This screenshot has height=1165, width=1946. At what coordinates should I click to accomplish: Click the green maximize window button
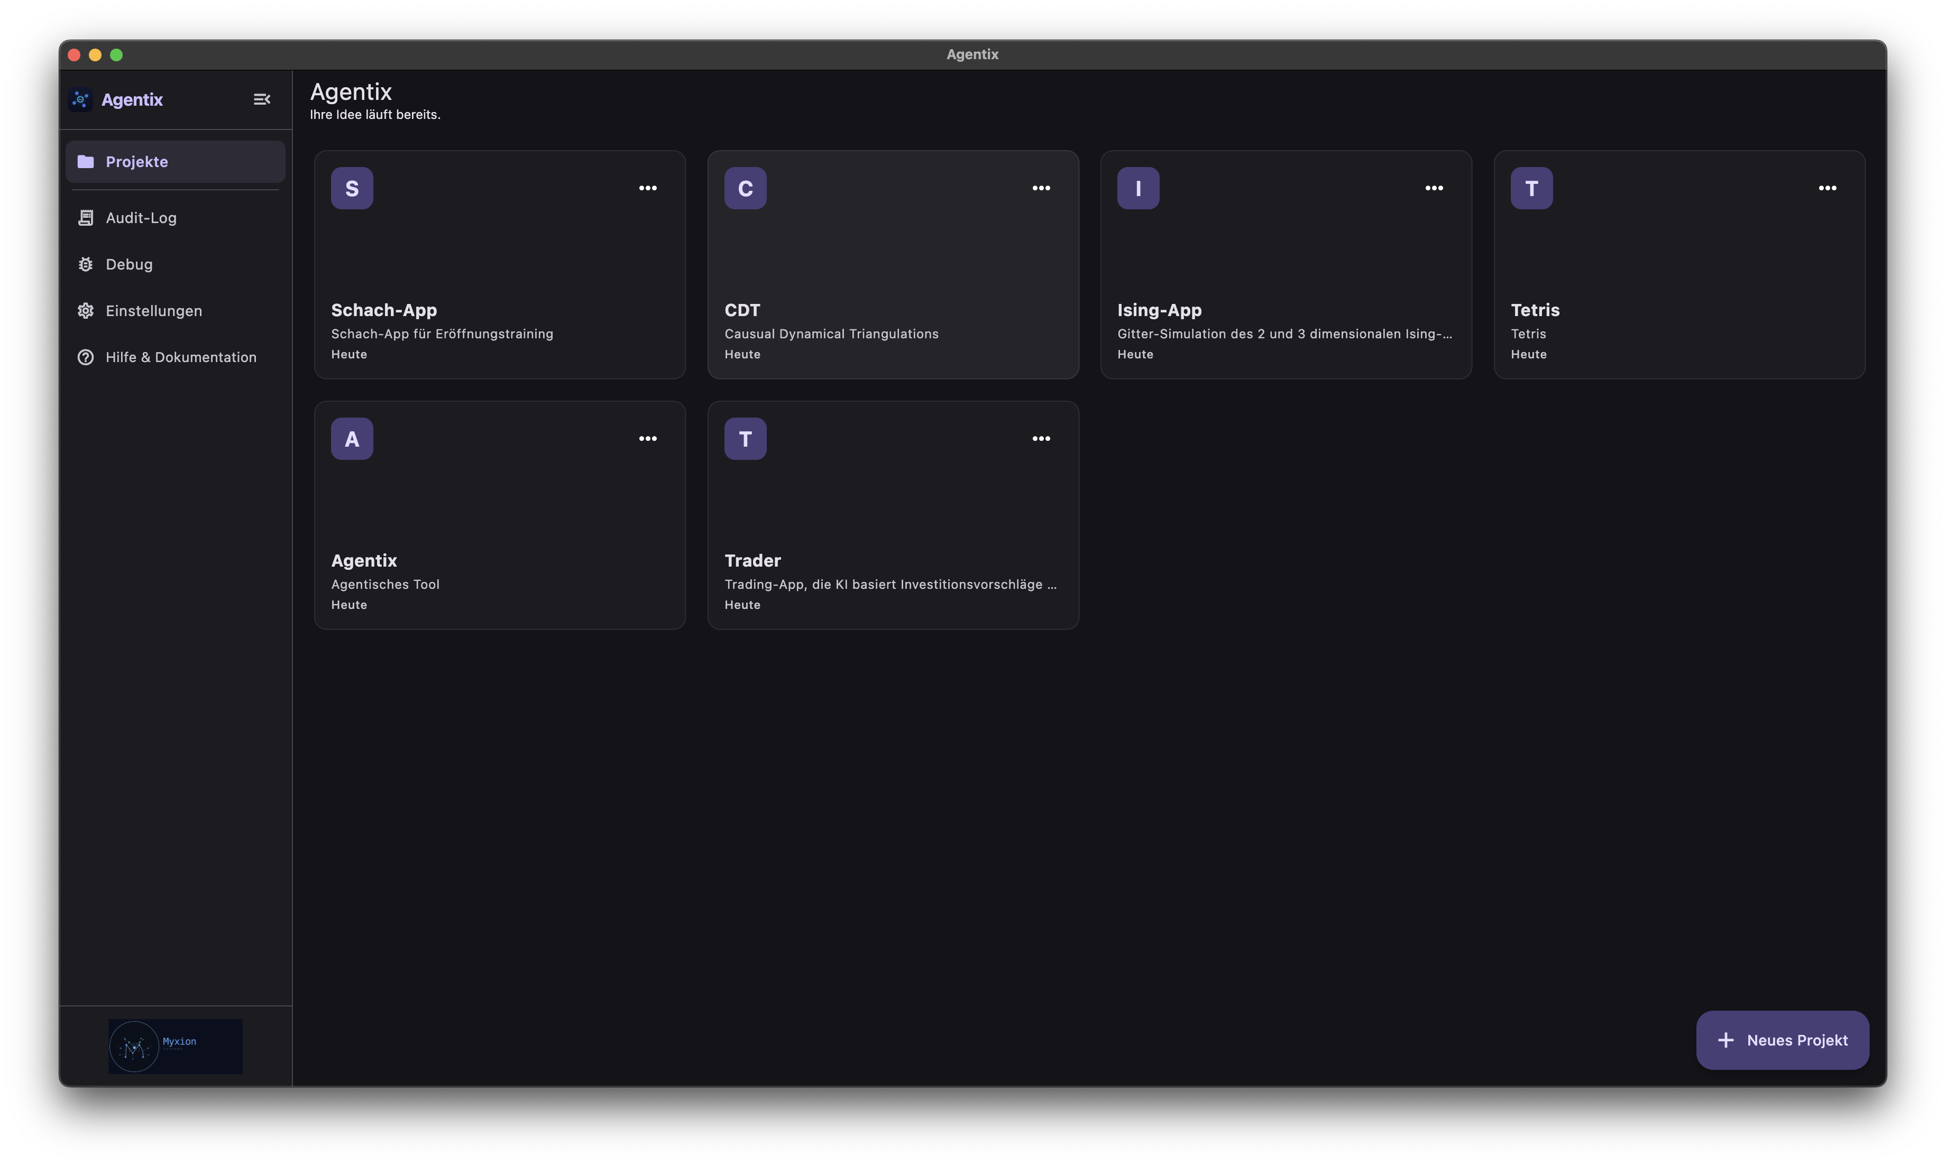[x=116, y=55]
